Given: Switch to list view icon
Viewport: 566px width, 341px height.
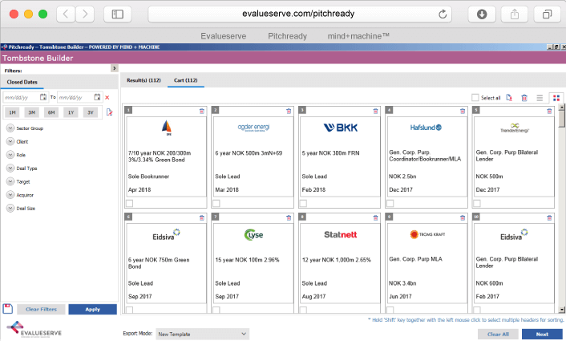Looking at the screenshot, I should pos(540,98).
